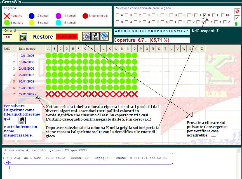Check combination G checkbox

[171, 15]
